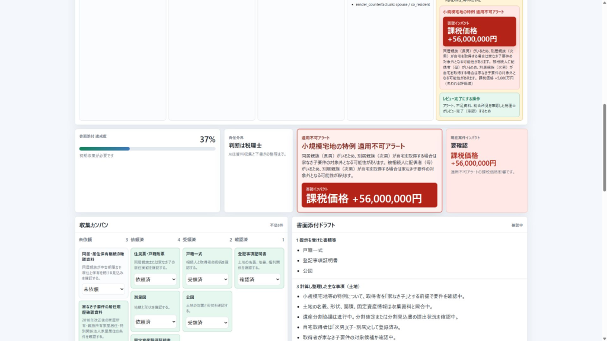Click the 書面添付ドラフト panel heading

[x=315, y=225]
